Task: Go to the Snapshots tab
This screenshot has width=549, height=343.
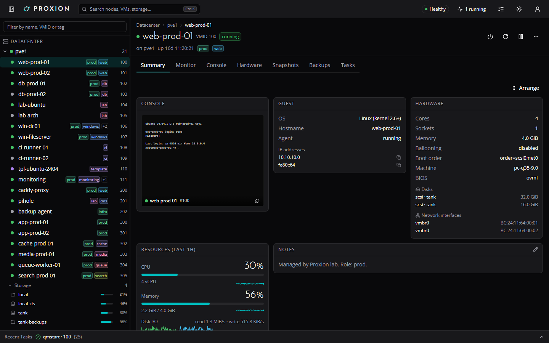Action: (286, 65)
